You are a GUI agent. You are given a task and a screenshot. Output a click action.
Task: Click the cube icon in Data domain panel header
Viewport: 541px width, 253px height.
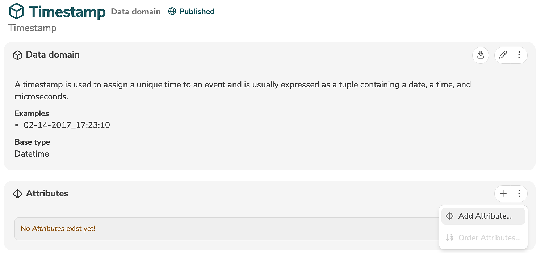pyautogui.click(x=17, y=55)
